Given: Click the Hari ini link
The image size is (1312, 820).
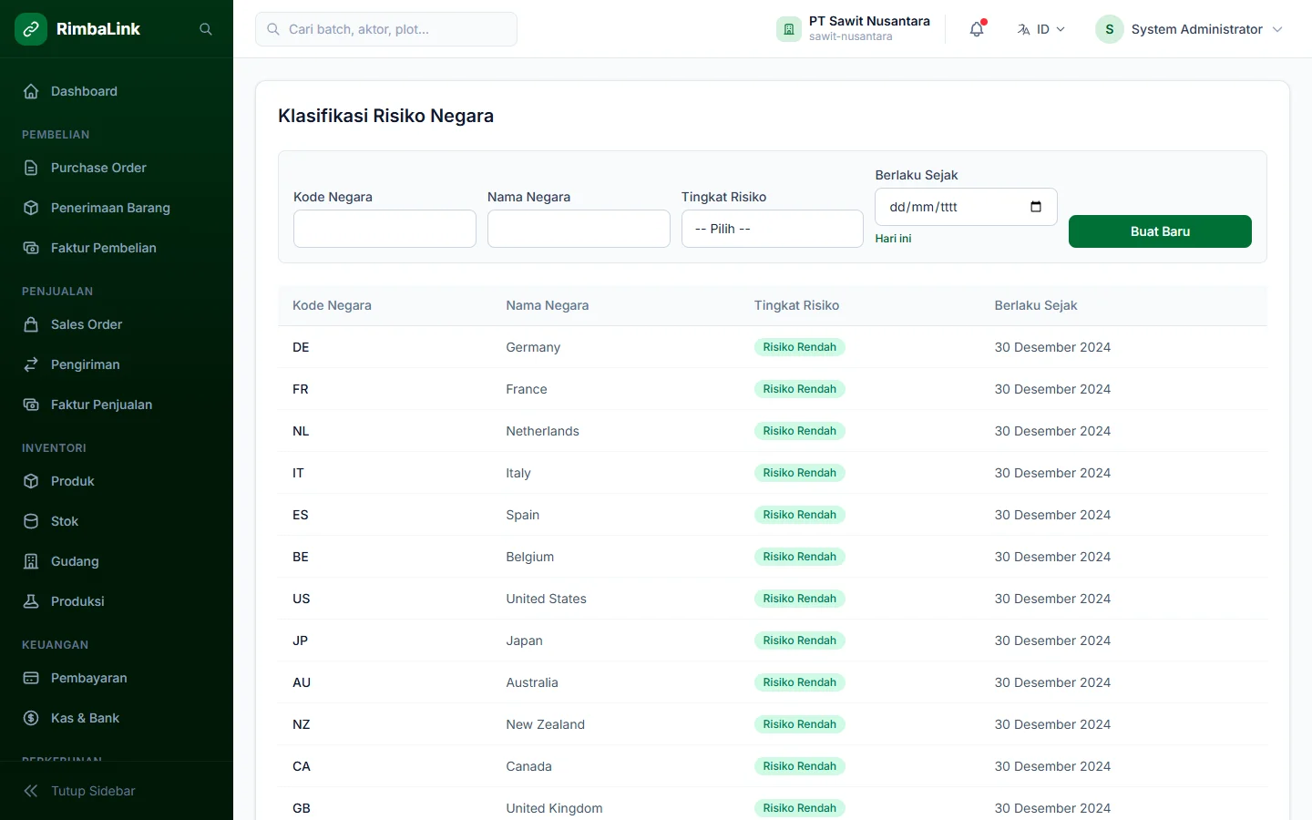Looking at the screenshot, I should [893, 239].
